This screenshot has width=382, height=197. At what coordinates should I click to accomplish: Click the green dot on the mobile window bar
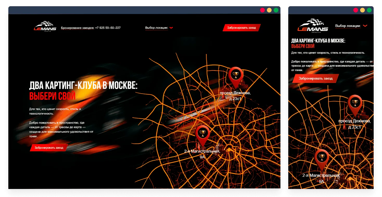[369, 10]
